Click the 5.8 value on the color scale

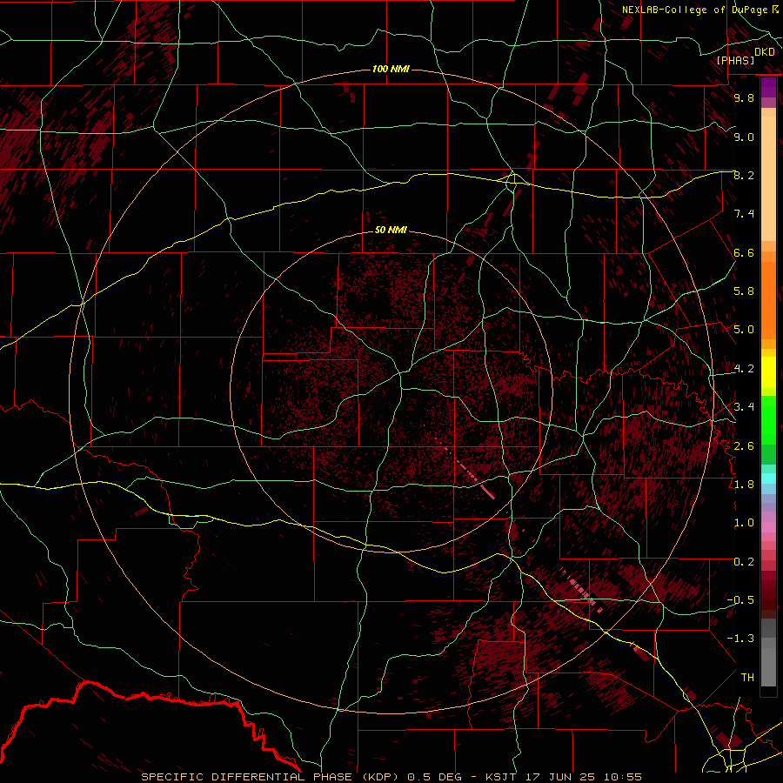744,291
